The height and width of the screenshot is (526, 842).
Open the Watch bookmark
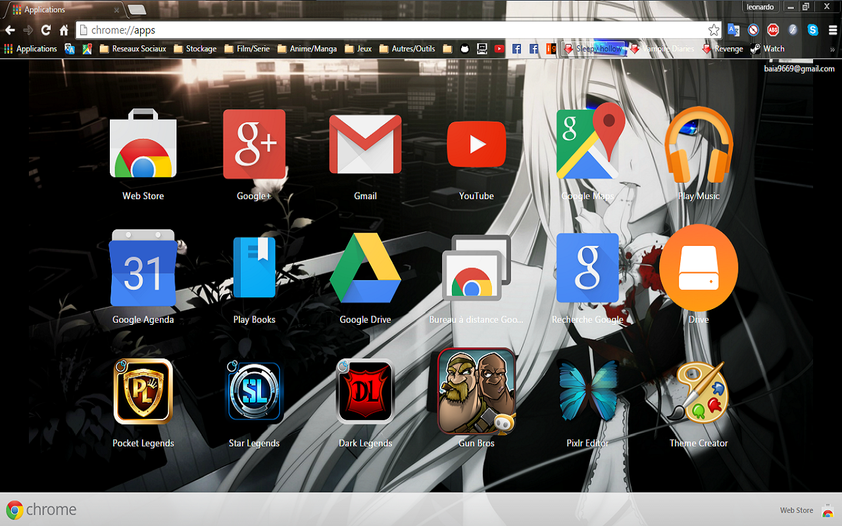[768, 49]
